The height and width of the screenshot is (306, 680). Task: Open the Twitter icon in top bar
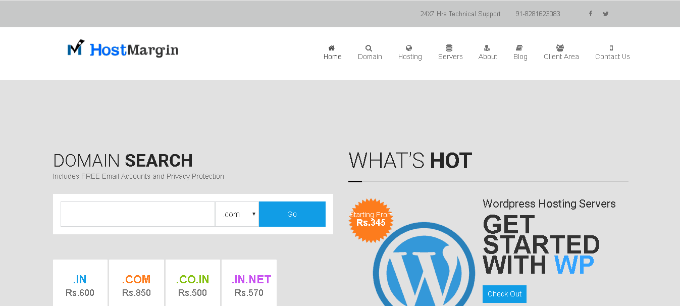(x=606, y=14)
